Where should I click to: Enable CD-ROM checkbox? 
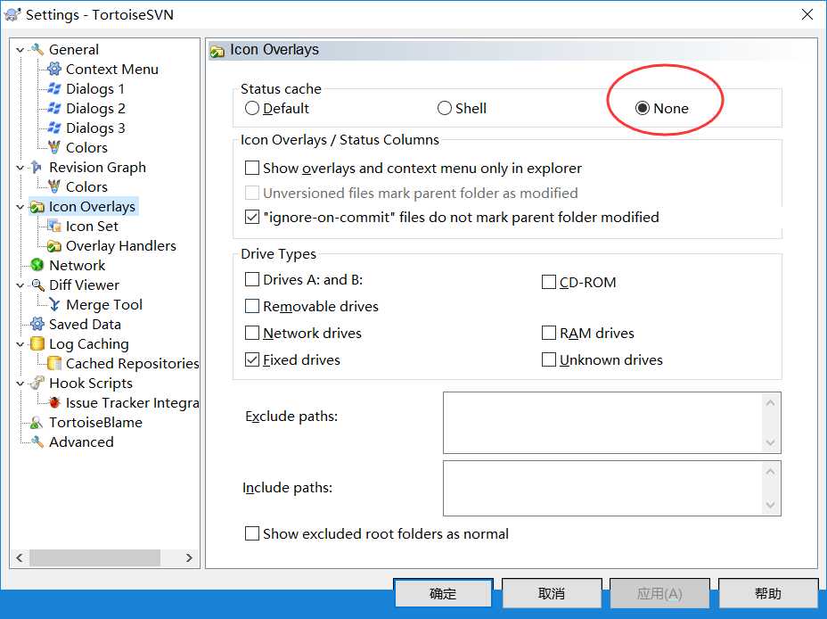tap(549, 283)
